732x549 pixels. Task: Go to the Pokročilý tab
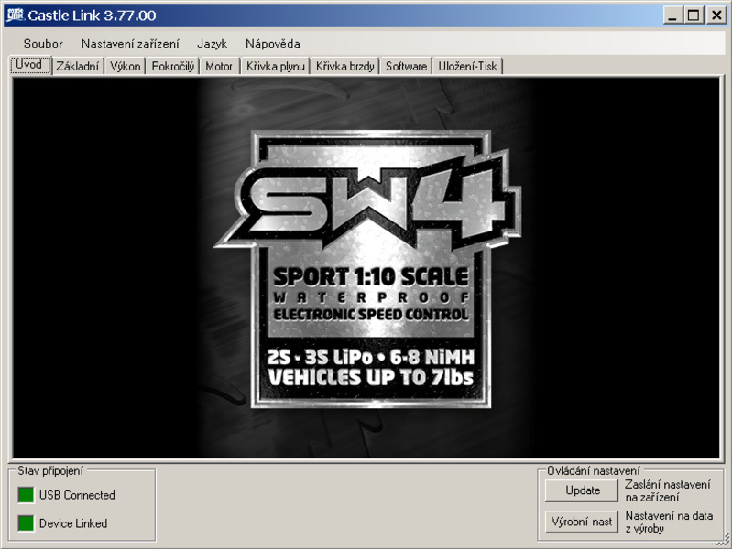(173, 66)
